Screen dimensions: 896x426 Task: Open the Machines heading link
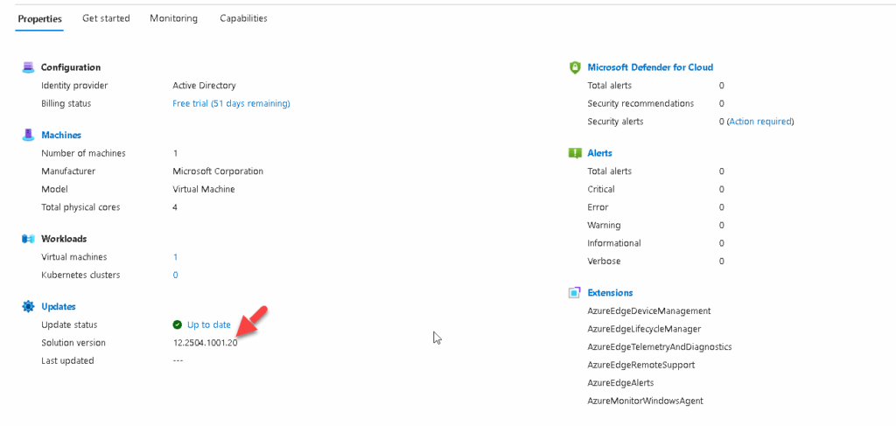click(61, 136)
